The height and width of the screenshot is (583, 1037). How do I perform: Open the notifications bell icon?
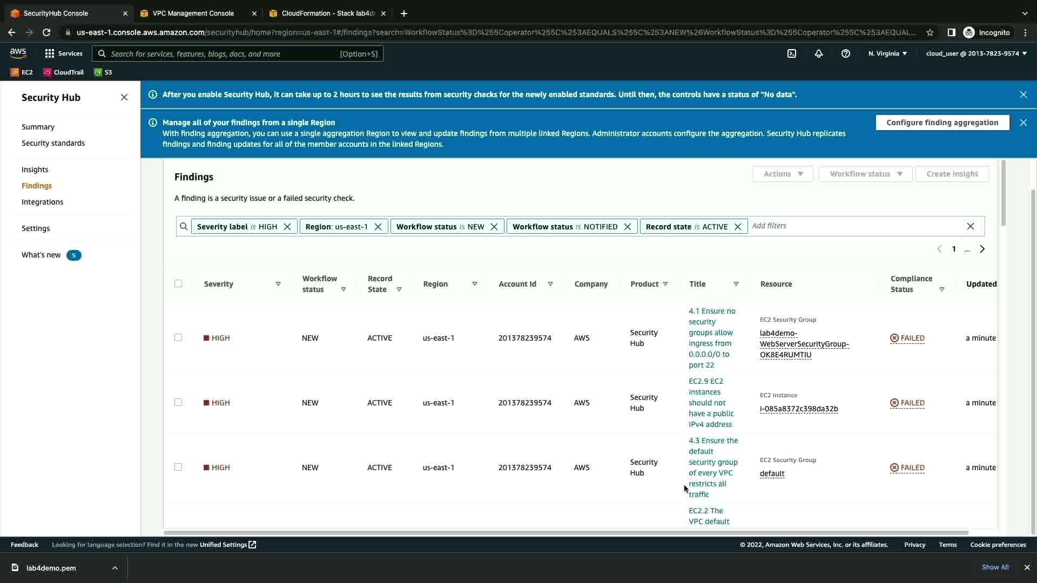click(x=819, y=53)
